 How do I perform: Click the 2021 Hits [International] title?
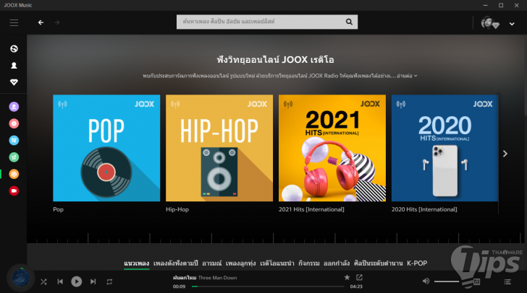pyautogui.click(x=311, y=209)
